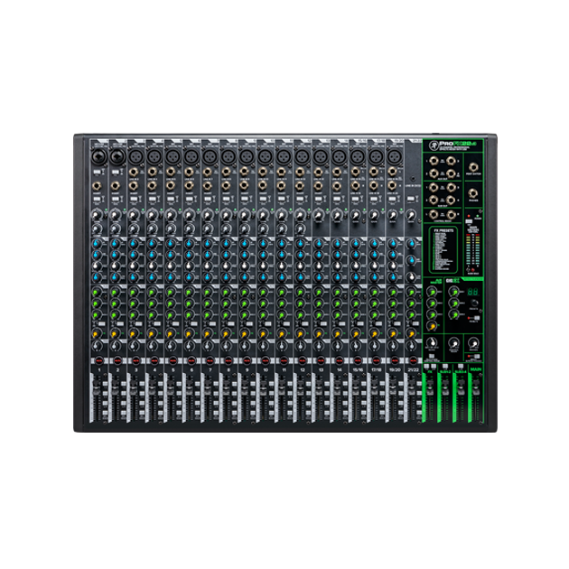Mute channel 9 with its red button
569x569 pixels.
point(247,360)
